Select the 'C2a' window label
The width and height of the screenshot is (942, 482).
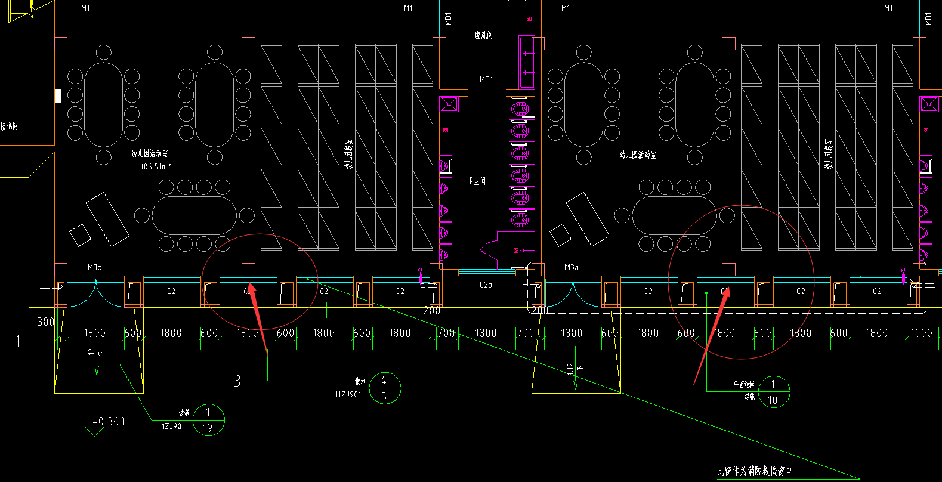(x=486, y=285)
